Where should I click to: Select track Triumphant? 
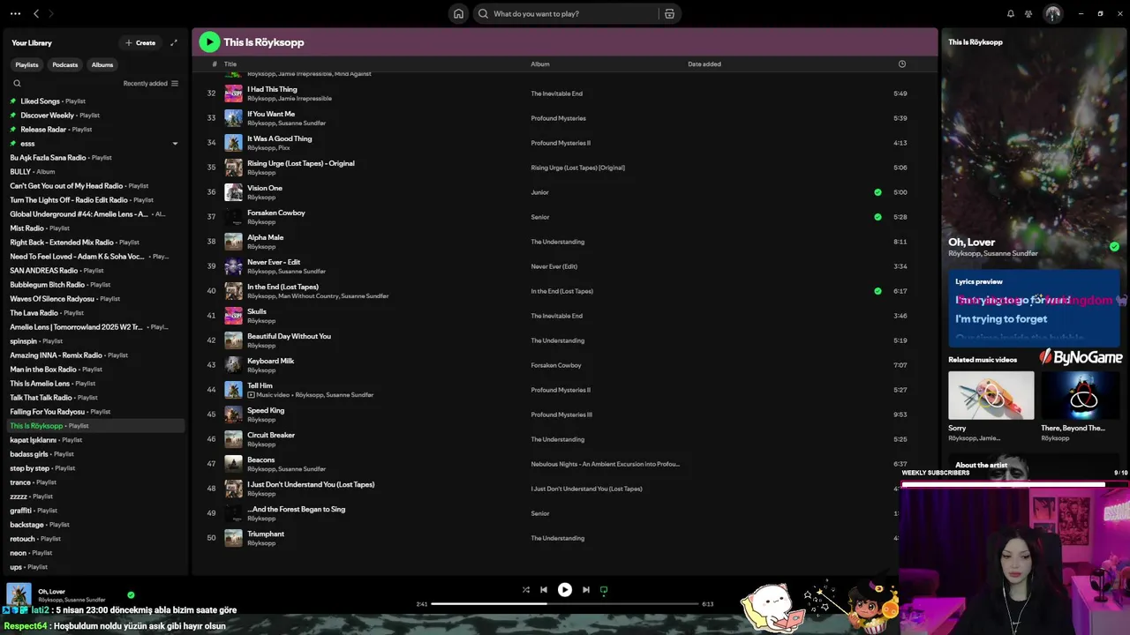[266, 534]
